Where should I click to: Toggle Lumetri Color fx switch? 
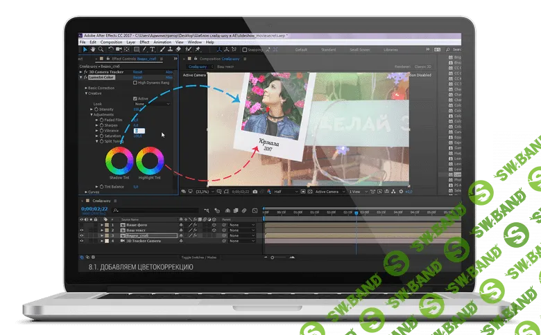pyautogui.click(x=86, y=78)
